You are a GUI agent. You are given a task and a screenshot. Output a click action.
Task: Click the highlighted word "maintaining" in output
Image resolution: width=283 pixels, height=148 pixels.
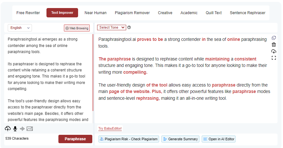click(x=217, y=59)
